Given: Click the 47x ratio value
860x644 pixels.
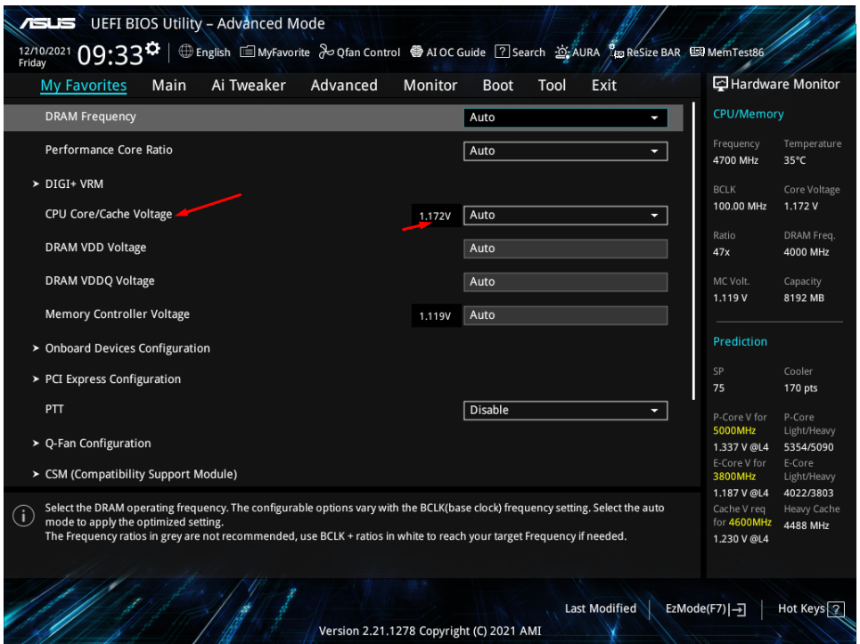Looking at the screenshot, I should (721, 252).
